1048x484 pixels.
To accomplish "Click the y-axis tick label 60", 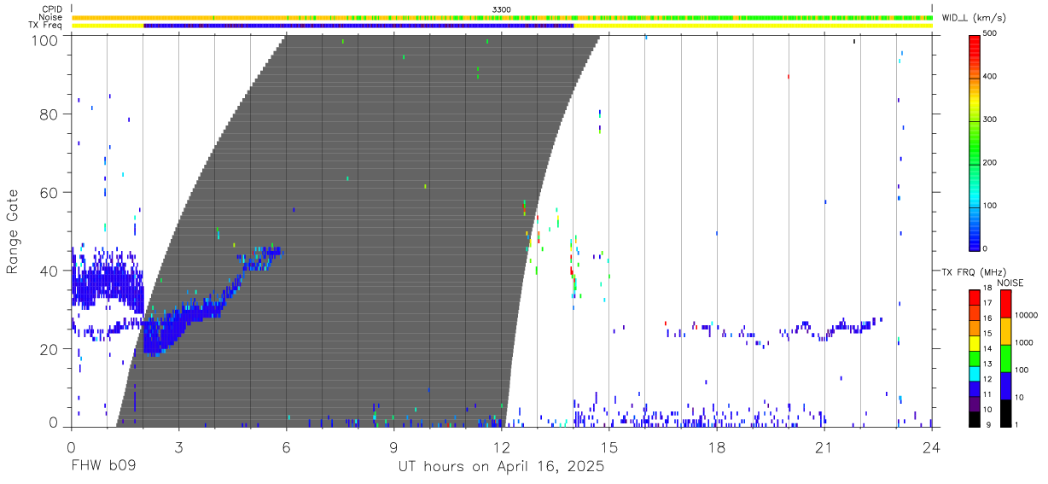I will coord(49,192).
